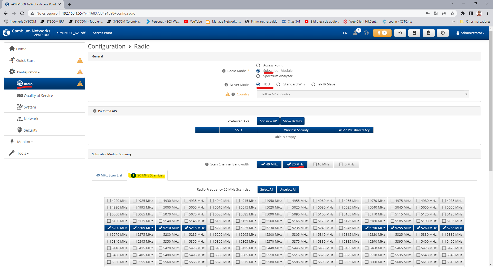493x267 pixels.
Task: Select the Access Point radio mode
Action: click(258, 65)
